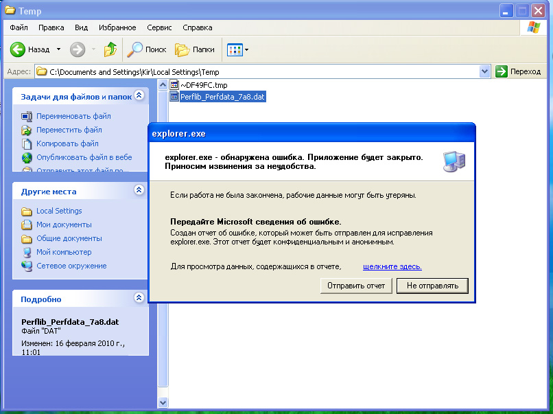Click Переименовать файл task link
This screenshot has width=553, height=414.
click(x=73, y=116)
